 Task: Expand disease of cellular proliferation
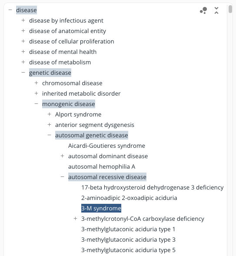[23, 41]
